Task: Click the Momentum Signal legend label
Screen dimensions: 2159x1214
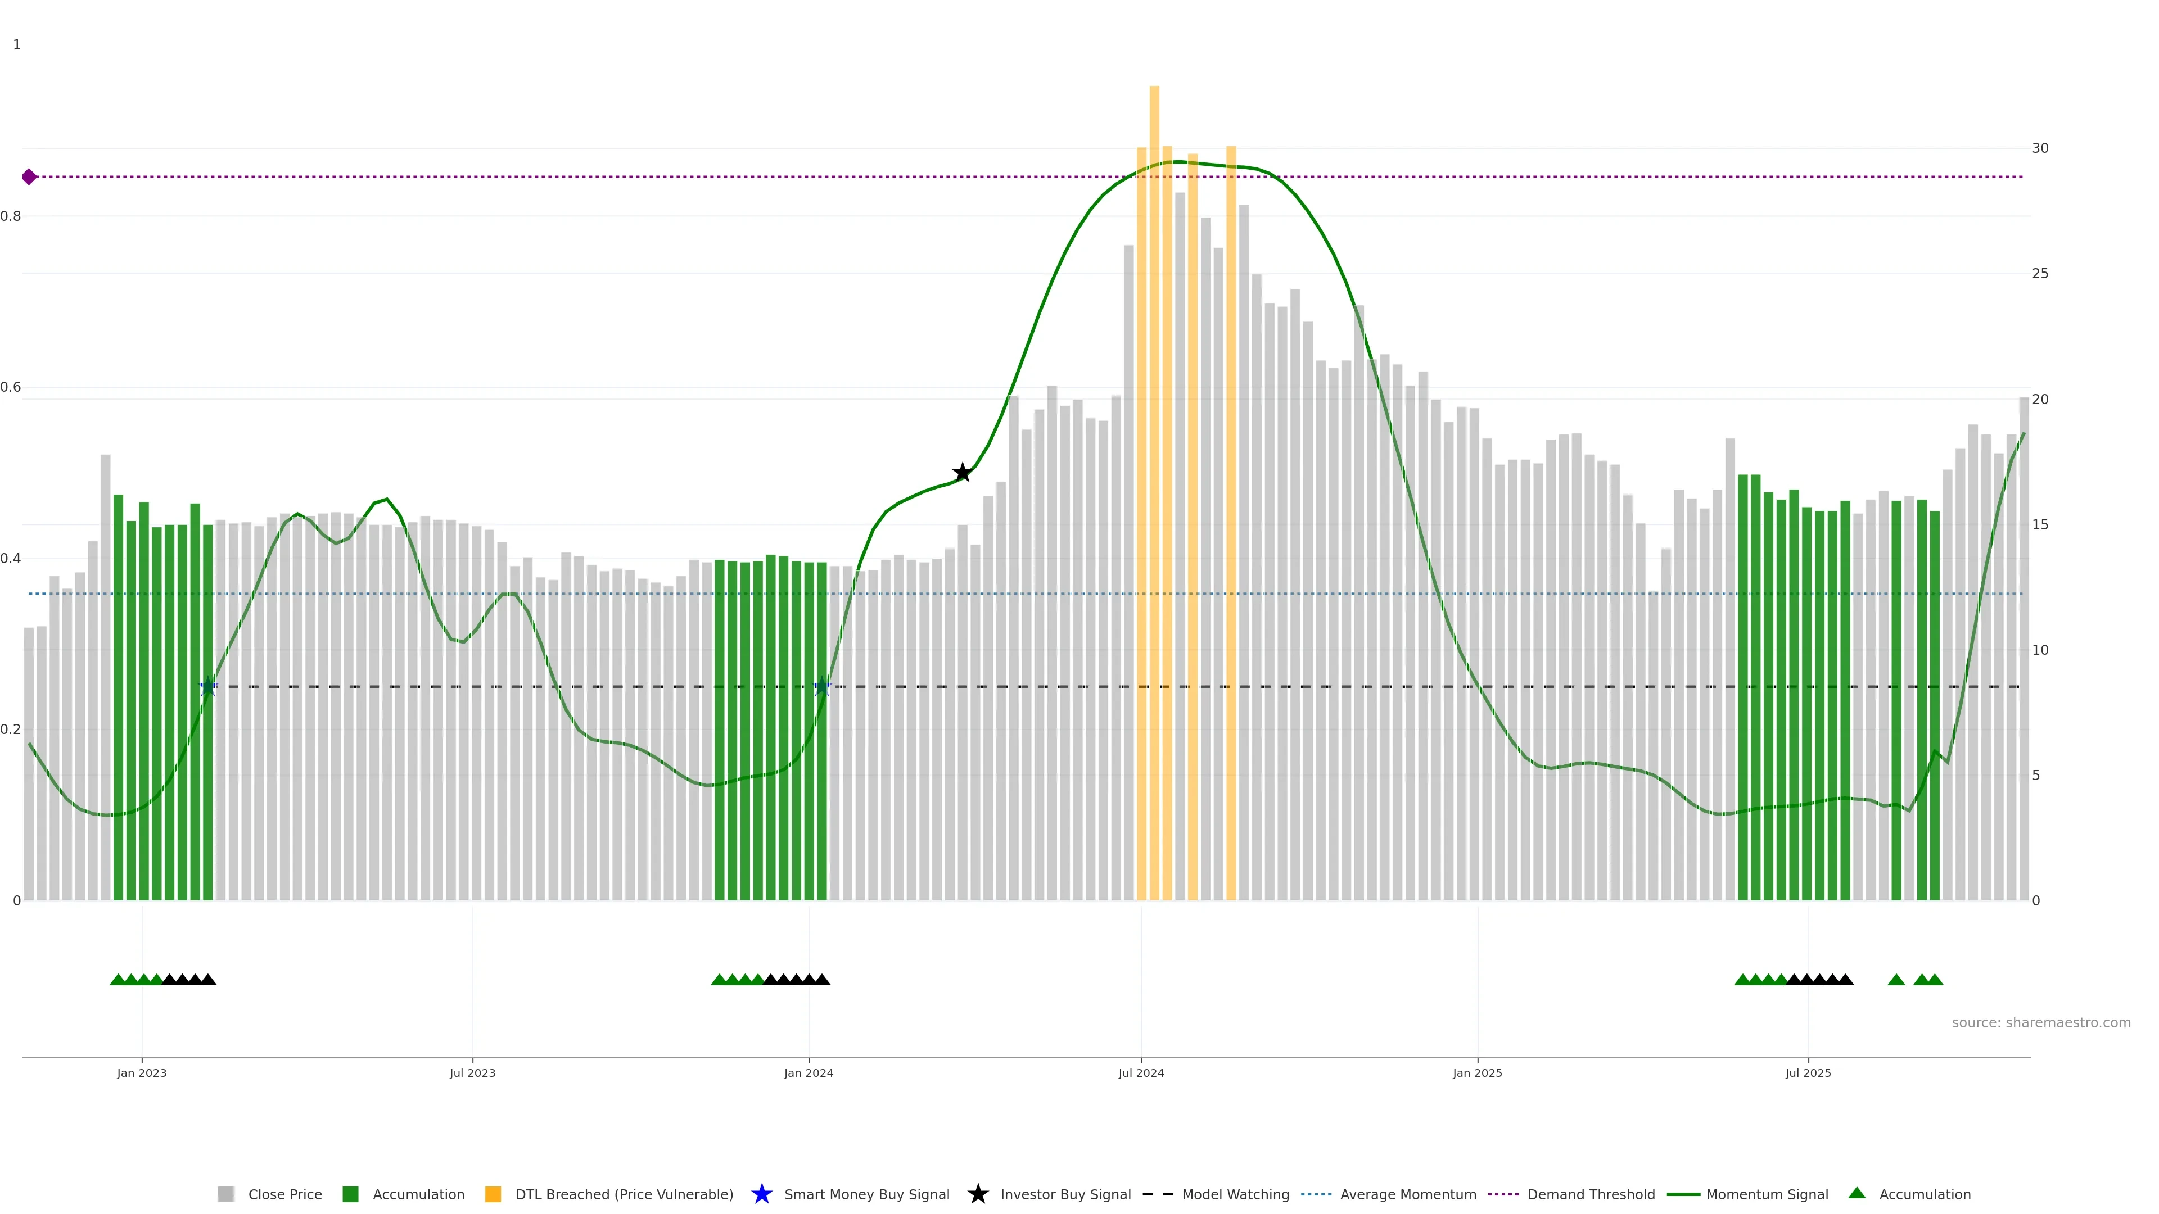Action: tap(1766, 1194)
